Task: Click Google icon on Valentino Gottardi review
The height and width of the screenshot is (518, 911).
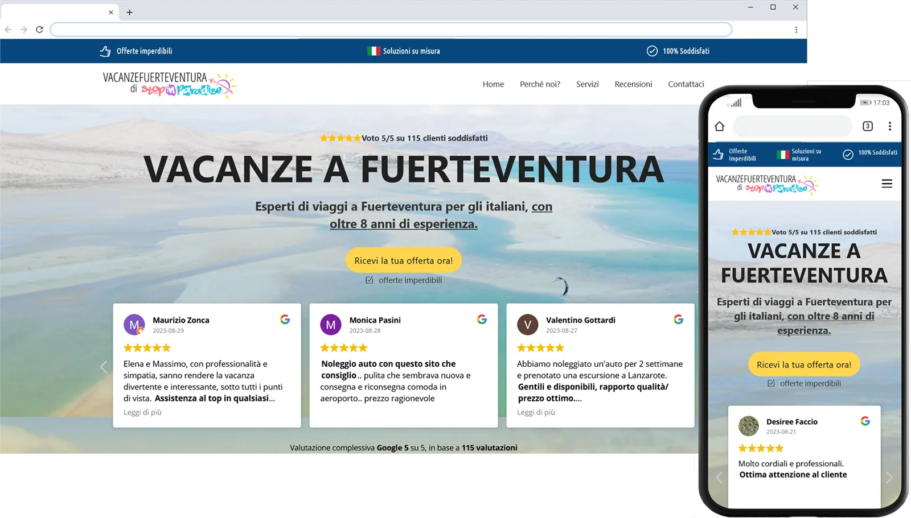Action: coord(678,320)
